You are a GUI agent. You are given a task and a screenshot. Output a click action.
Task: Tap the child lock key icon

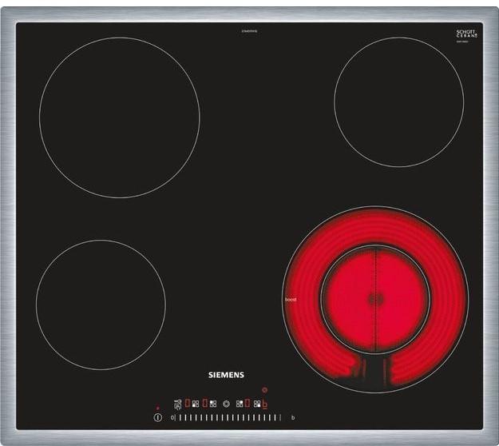click(178, 404)
